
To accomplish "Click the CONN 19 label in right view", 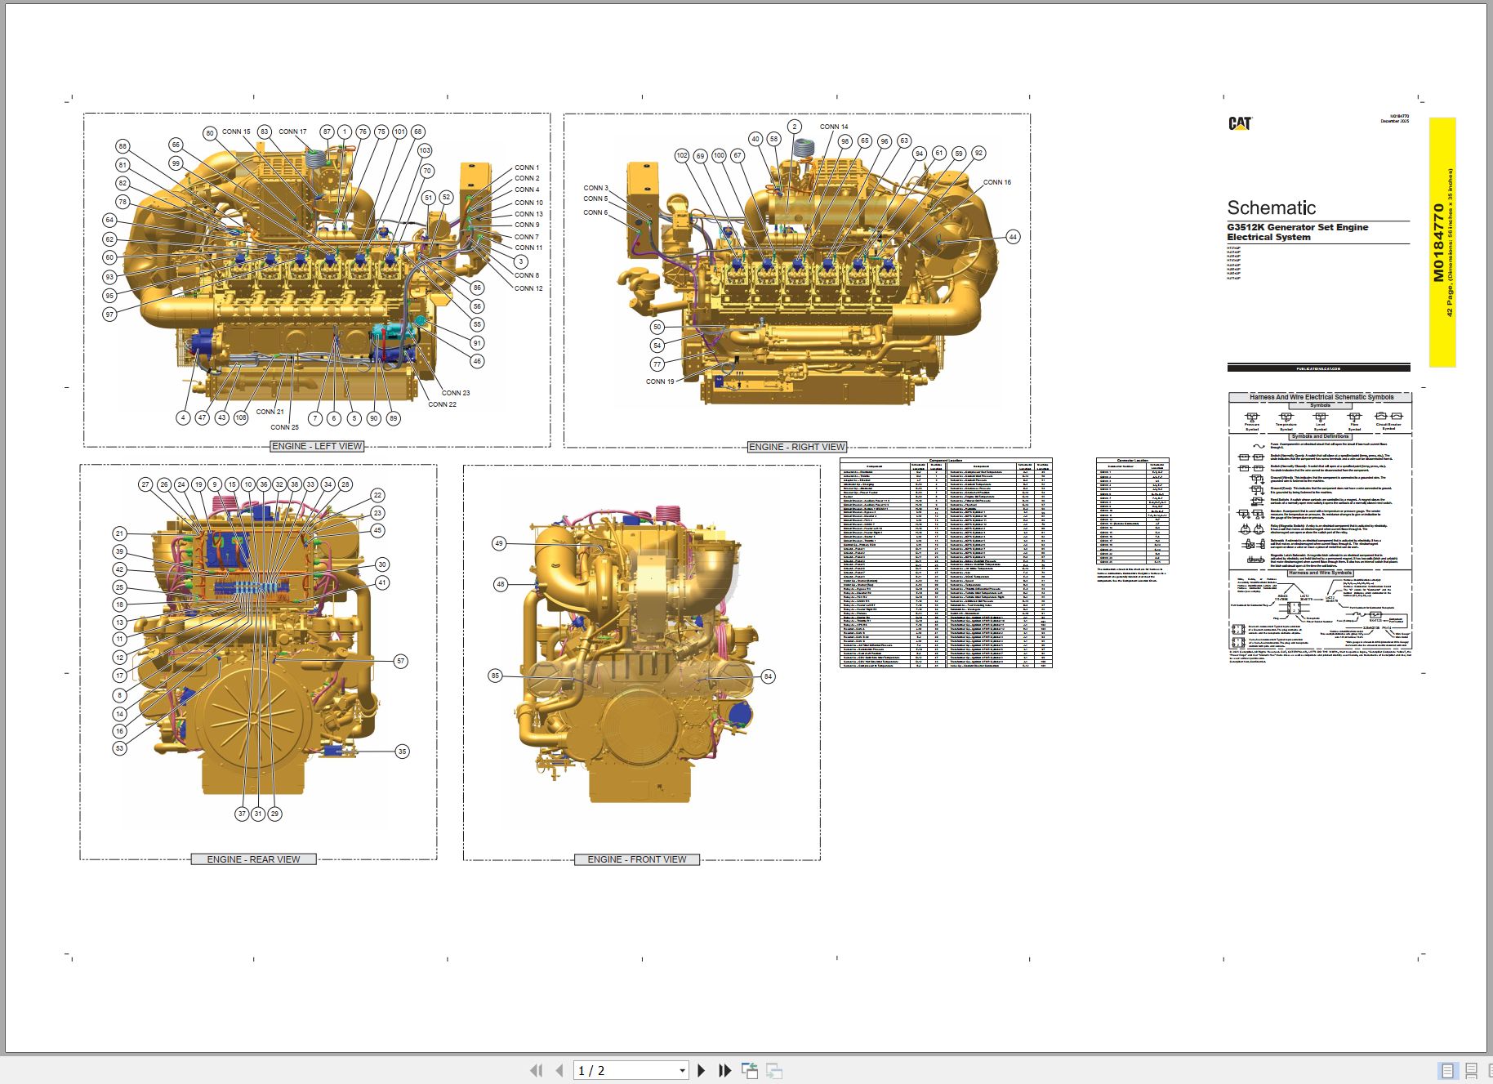I will (660, 381).
